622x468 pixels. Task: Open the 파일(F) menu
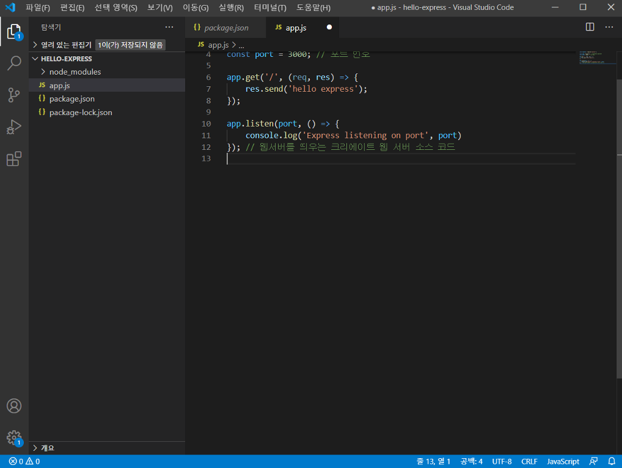point(38,7)
